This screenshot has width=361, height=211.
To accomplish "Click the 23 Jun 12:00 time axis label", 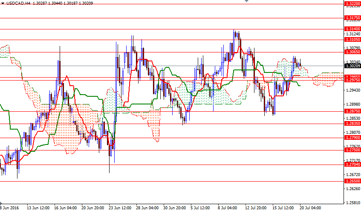I will pyautogui.click(x=120, y=208).
